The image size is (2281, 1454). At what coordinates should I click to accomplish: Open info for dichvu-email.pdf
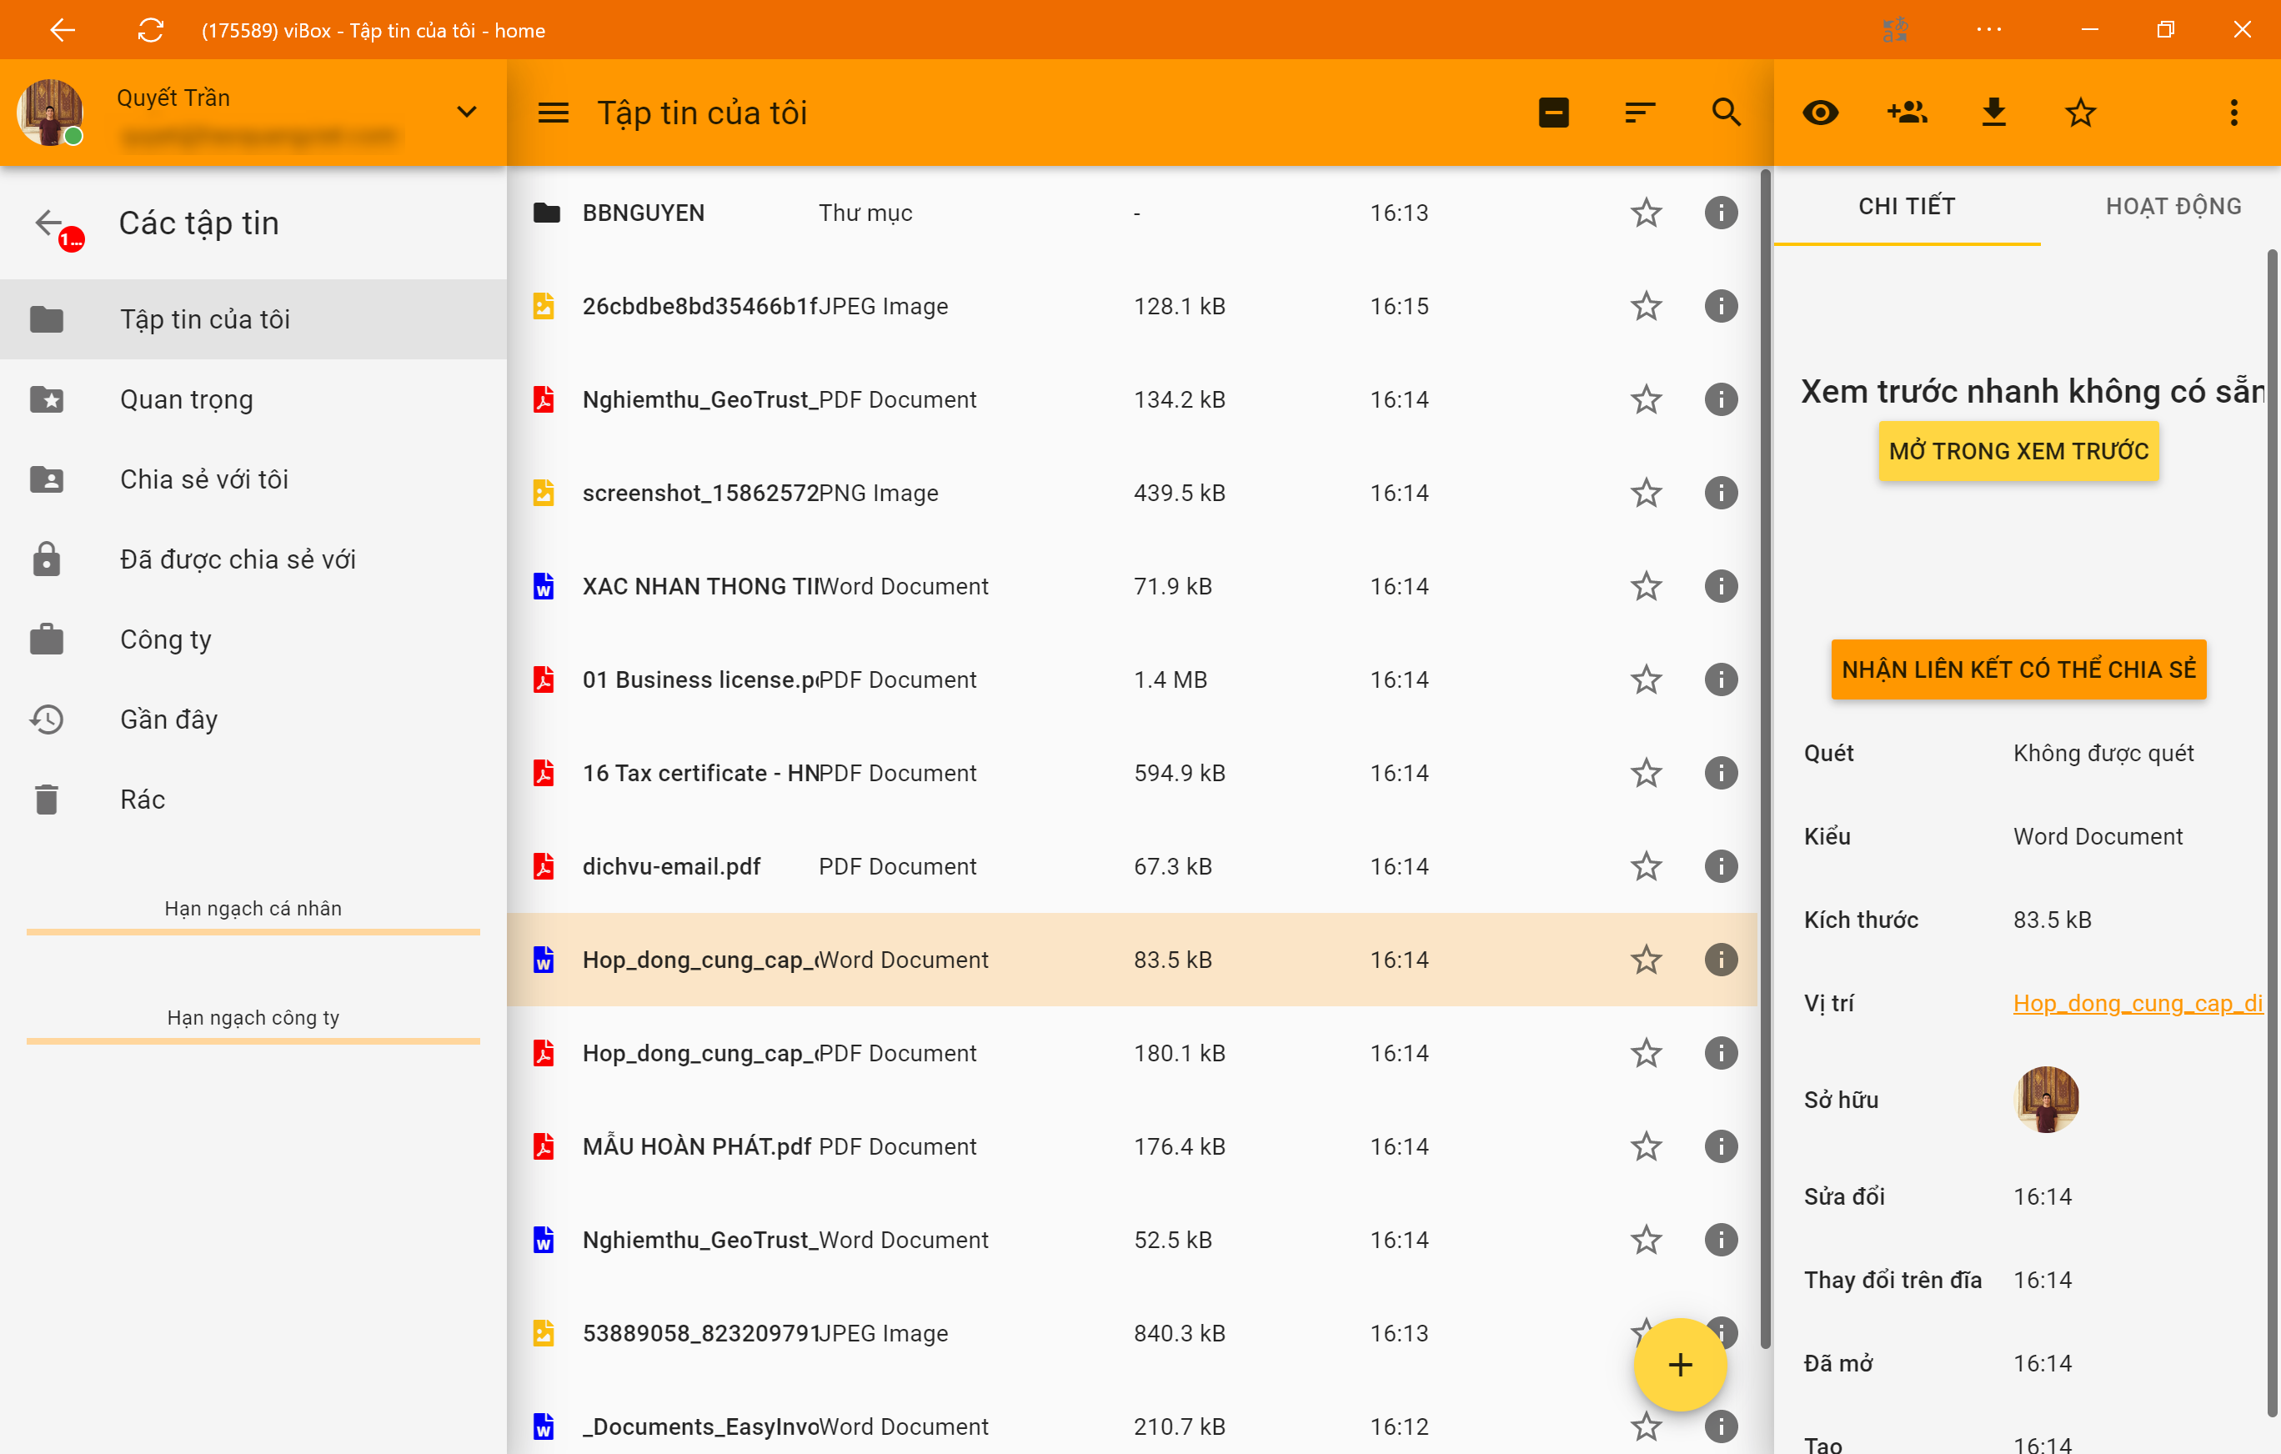pyautogui.click(x=1720, y=867)
